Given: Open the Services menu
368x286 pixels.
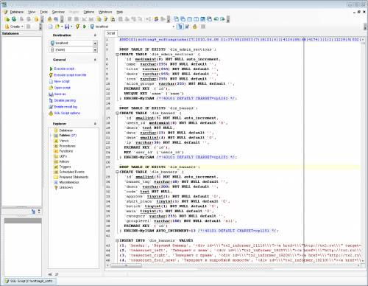Looking at the screenshot, I should (58, 12).
